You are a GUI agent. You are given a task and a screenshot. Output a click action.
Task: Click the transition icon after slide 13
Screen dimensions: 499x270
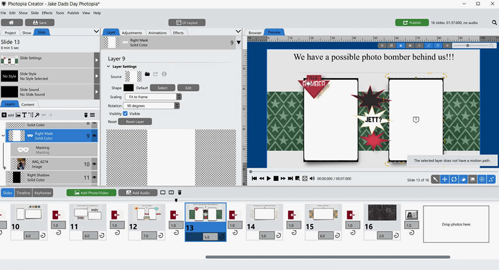[x=233, y=215]
